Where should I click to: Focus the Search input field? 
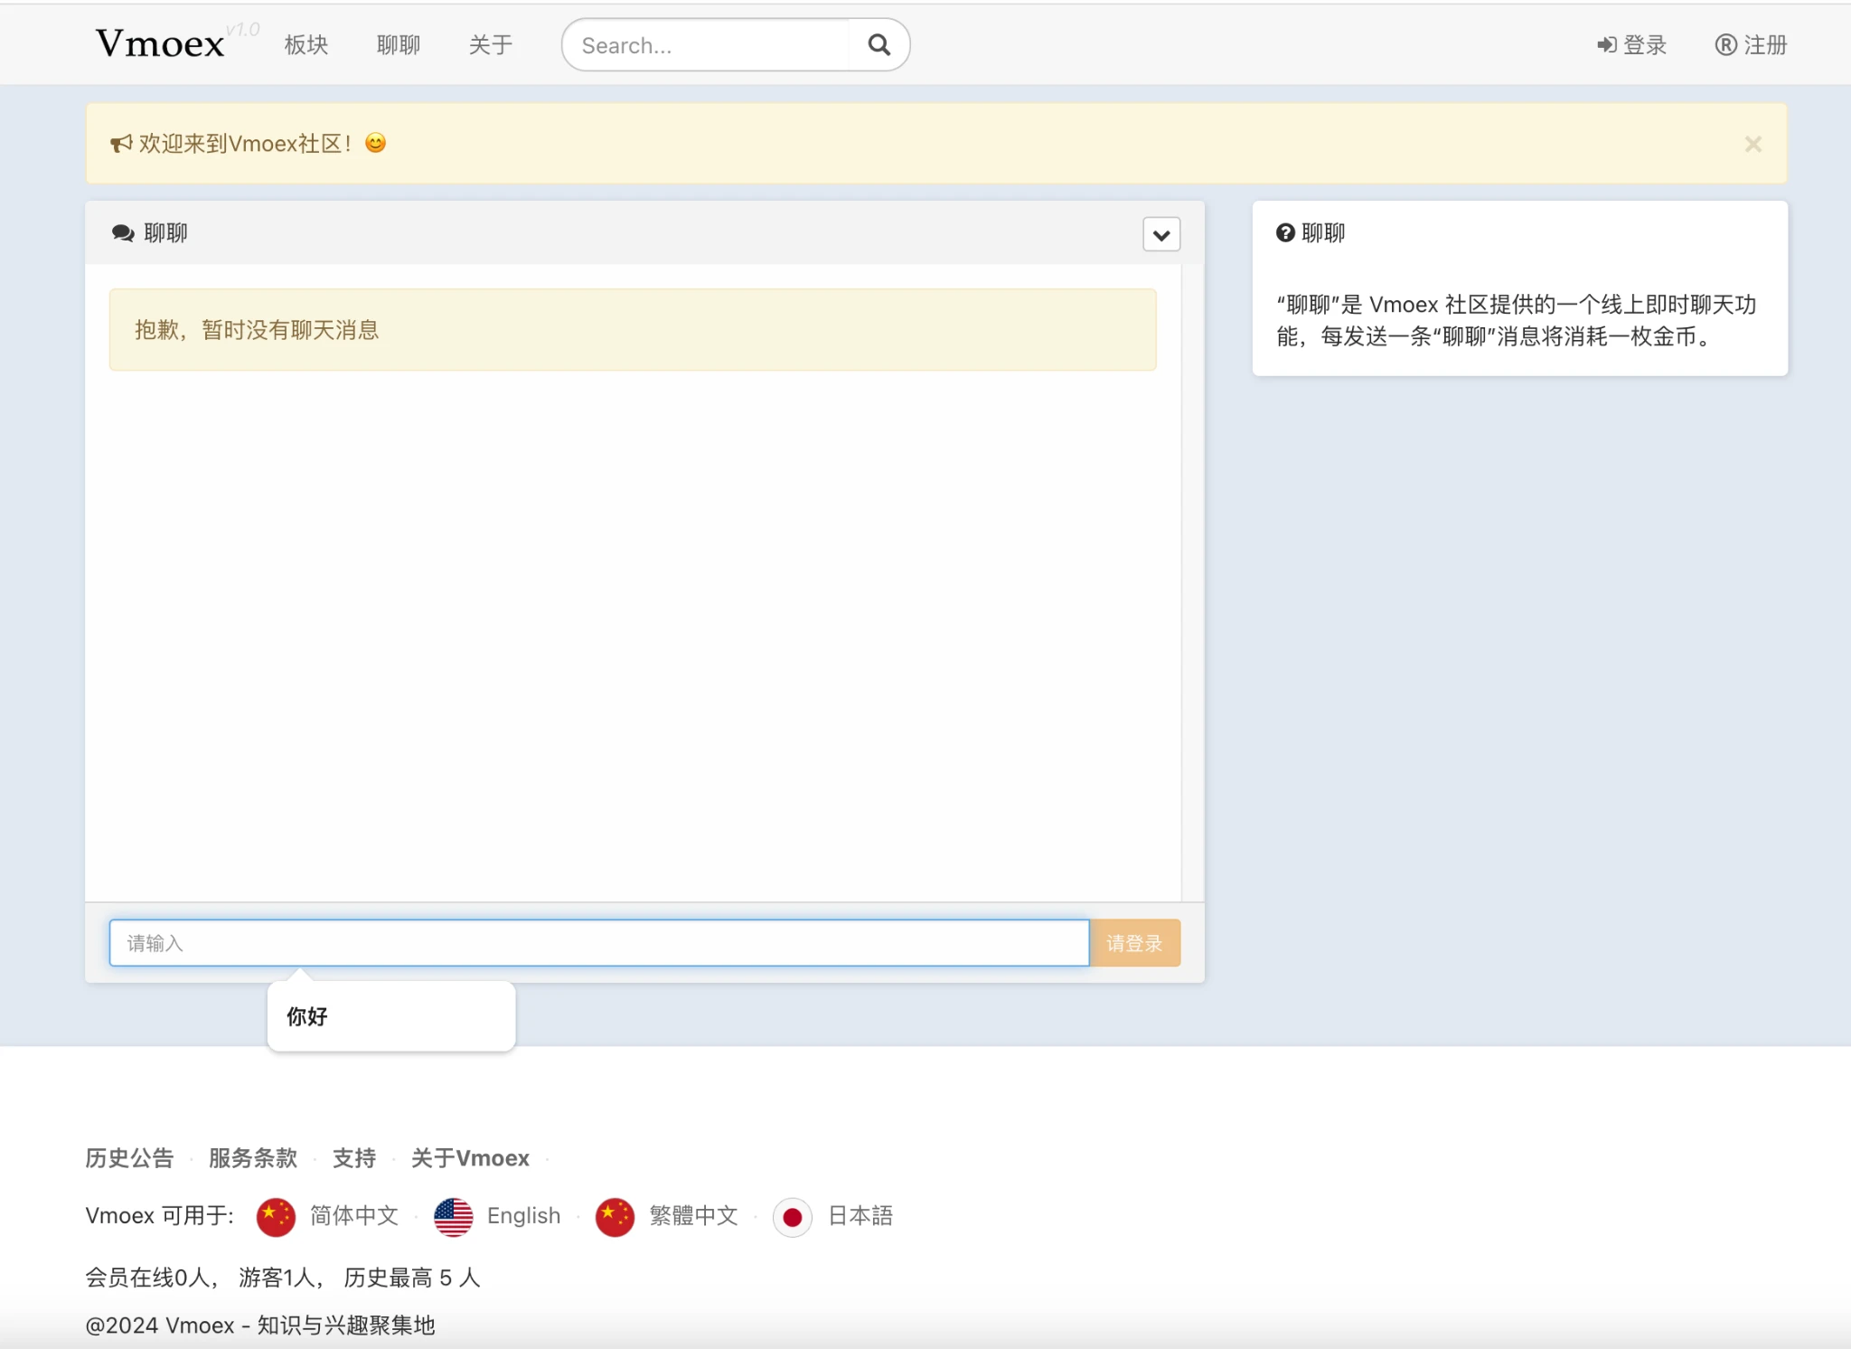coord(705,45)
